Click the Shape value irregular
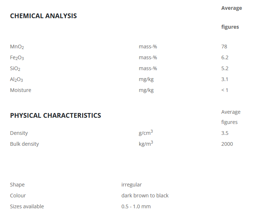The width and height of the screenshot is (277, 217). point(131,185)
